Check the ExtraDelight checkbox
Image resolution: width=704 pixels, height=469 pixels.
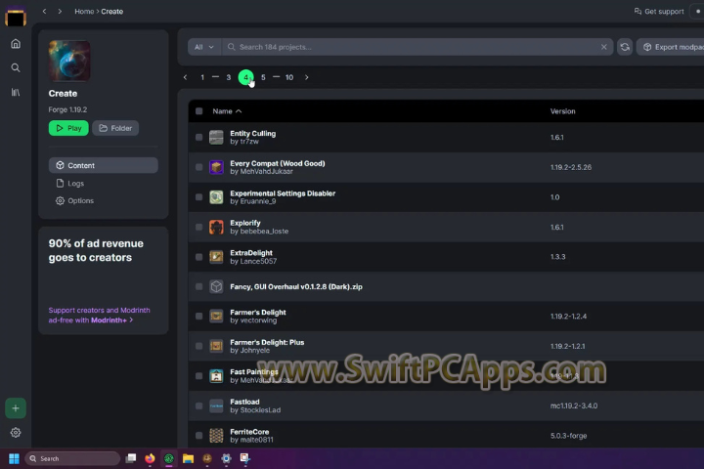(198, 257)
